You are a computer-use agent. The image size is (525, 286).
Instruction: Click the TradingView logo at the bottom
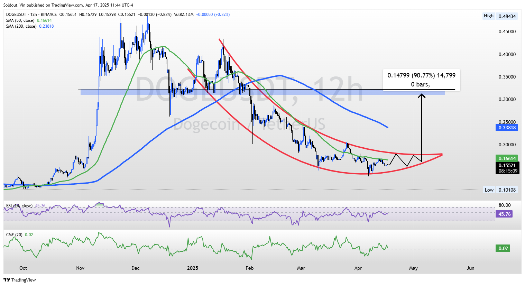(x=20, y=280)
